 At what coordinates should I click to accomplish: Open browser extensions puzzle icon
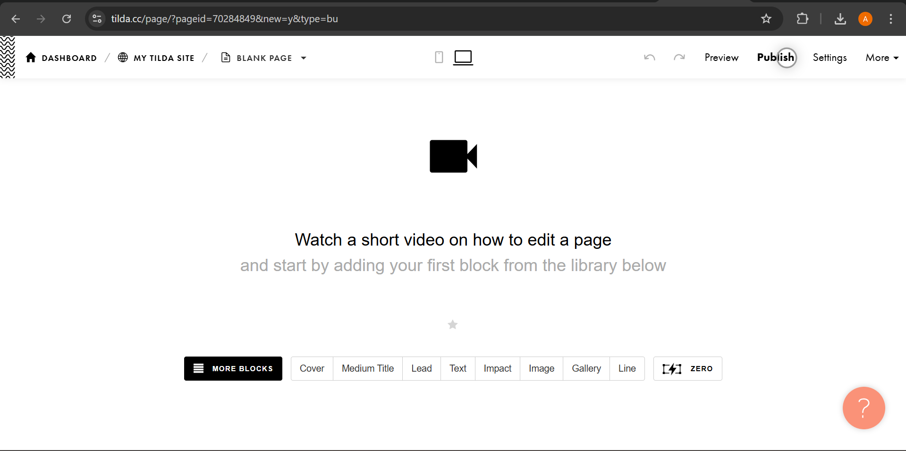[803, 19]
